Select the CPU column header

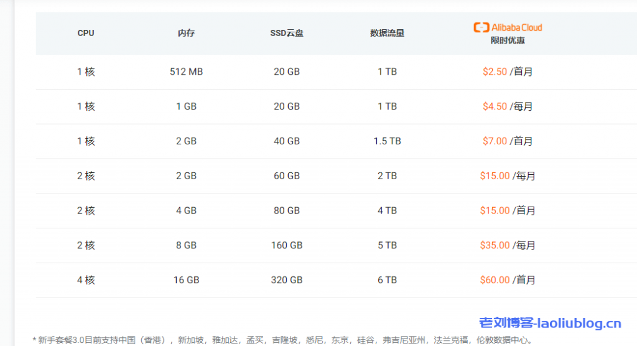coord(86,33)
